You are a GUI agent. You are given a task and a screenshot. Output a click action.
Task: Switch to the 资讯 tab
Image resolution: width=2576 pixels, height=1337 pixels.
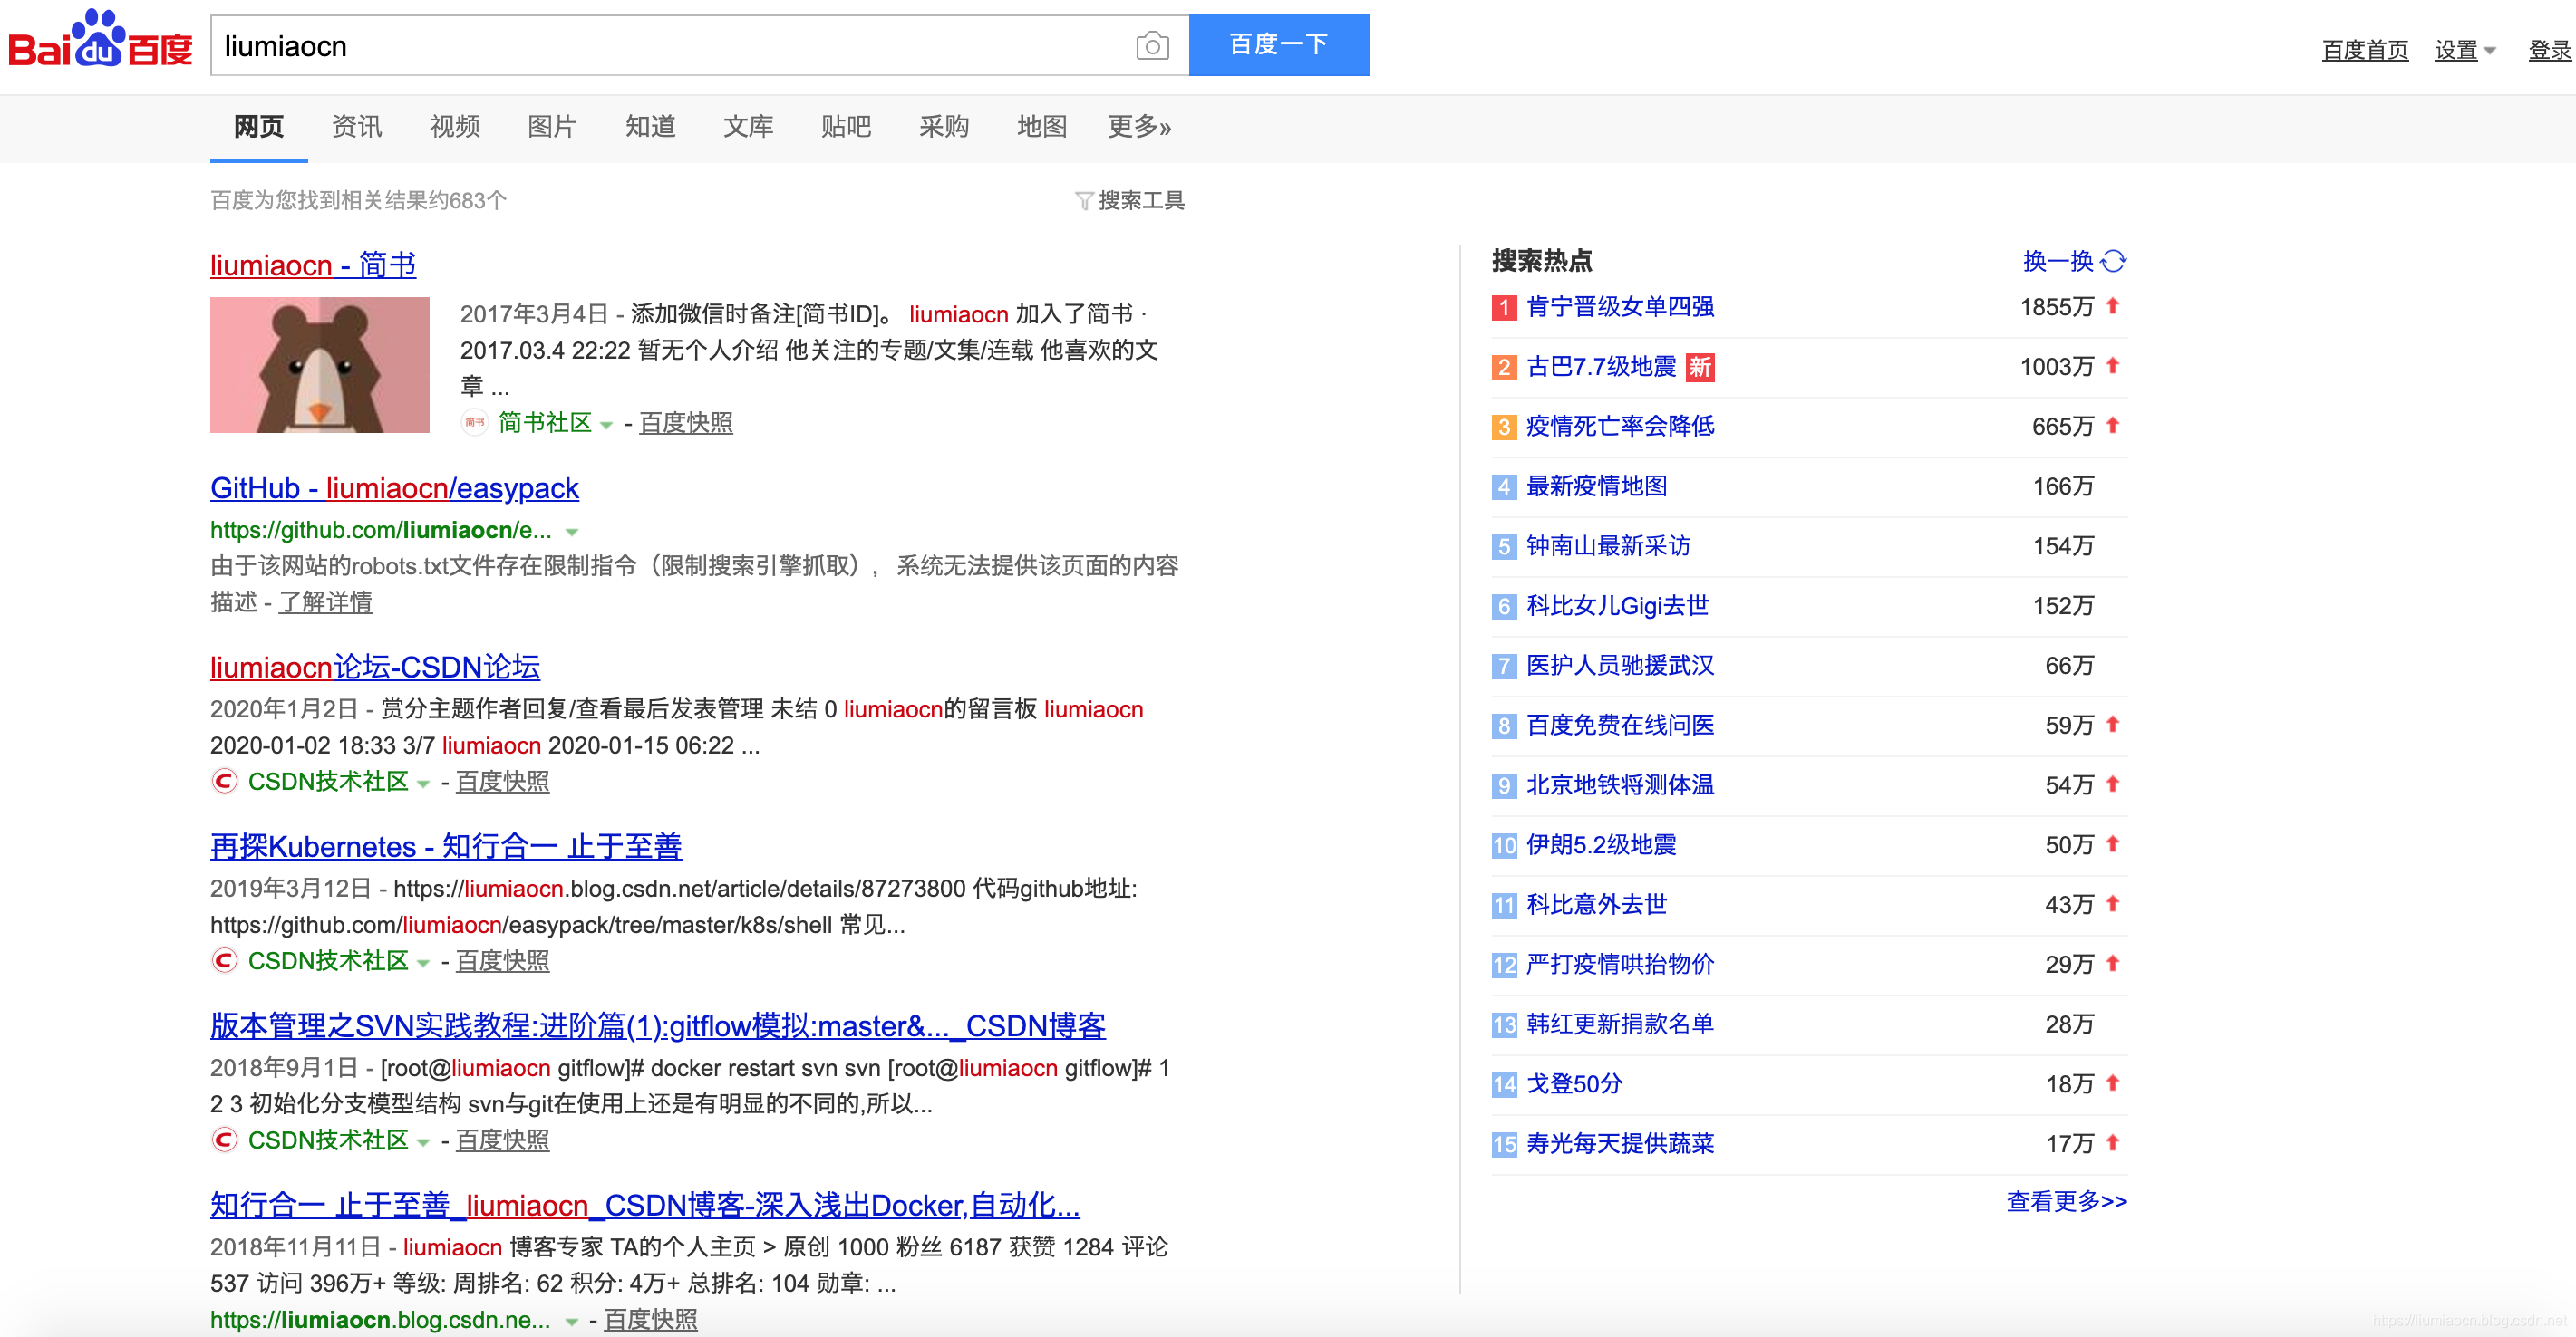(357, 127)
